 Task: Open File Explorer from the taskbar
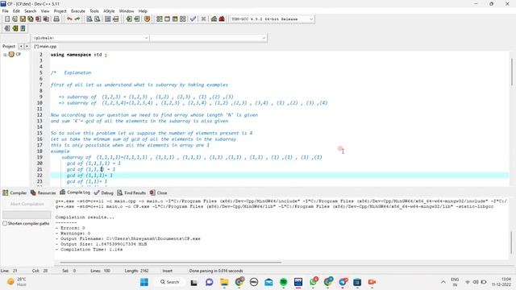tap(224, 282)
